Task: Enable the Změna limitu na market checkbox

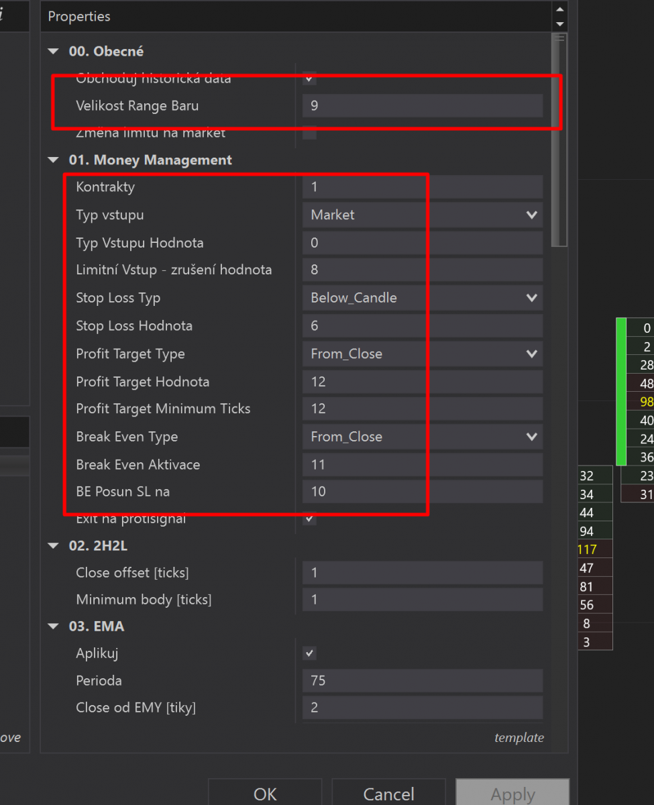Action: (309, 133)
